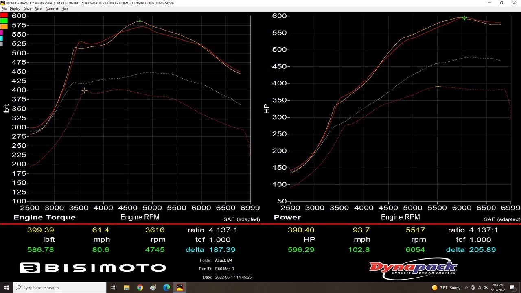
Task: Click the torque ratio 4.137:1 value
Action: pos(223,230)
